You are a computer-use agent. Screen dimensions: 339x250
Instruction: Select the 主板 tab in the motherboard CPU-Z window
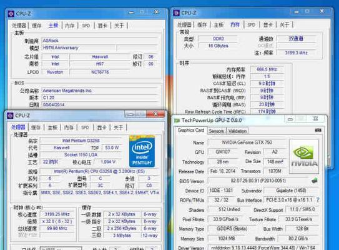(x=53, y=26)
